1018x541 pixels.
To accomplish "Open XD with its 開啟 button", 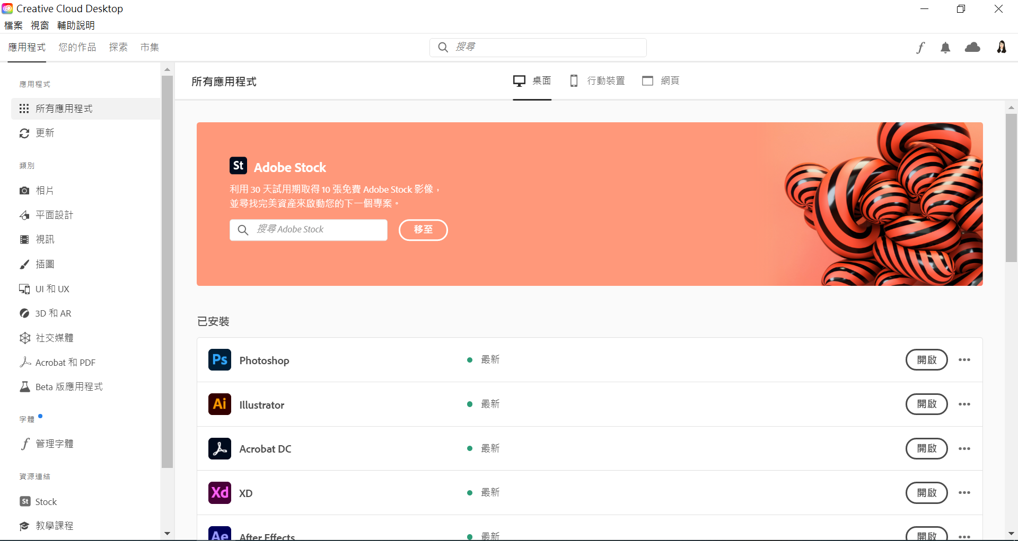I will 926,493.
